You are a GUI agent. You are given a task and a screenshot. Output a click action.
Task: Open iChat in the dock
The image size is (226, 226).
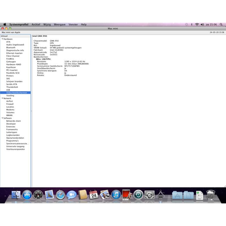(x=71, y=195)
